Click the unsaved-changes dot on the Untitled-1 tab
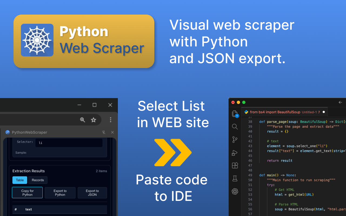This screenshot has width=346, height=216. click(324, 112)
